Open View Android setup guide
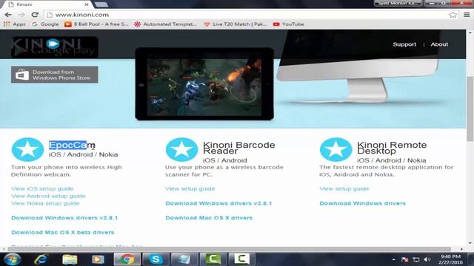This screenshot has width=474, height=266. [48, 196]
